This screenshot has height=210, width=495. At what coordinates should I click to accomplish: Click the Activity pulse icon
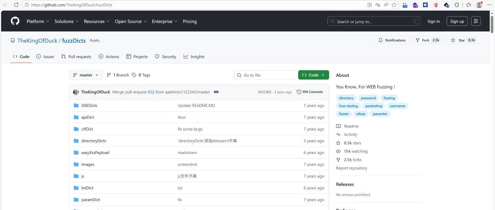[338, 134]
